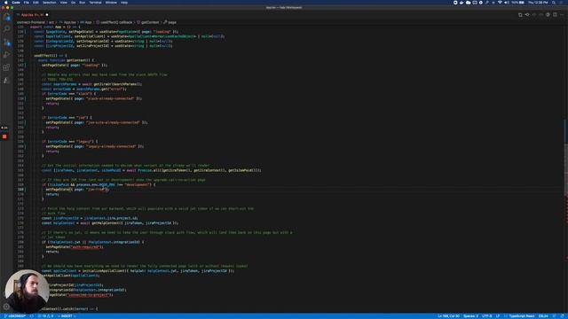
Task: Open the Source Control view
Action: (x=6, y=43)
